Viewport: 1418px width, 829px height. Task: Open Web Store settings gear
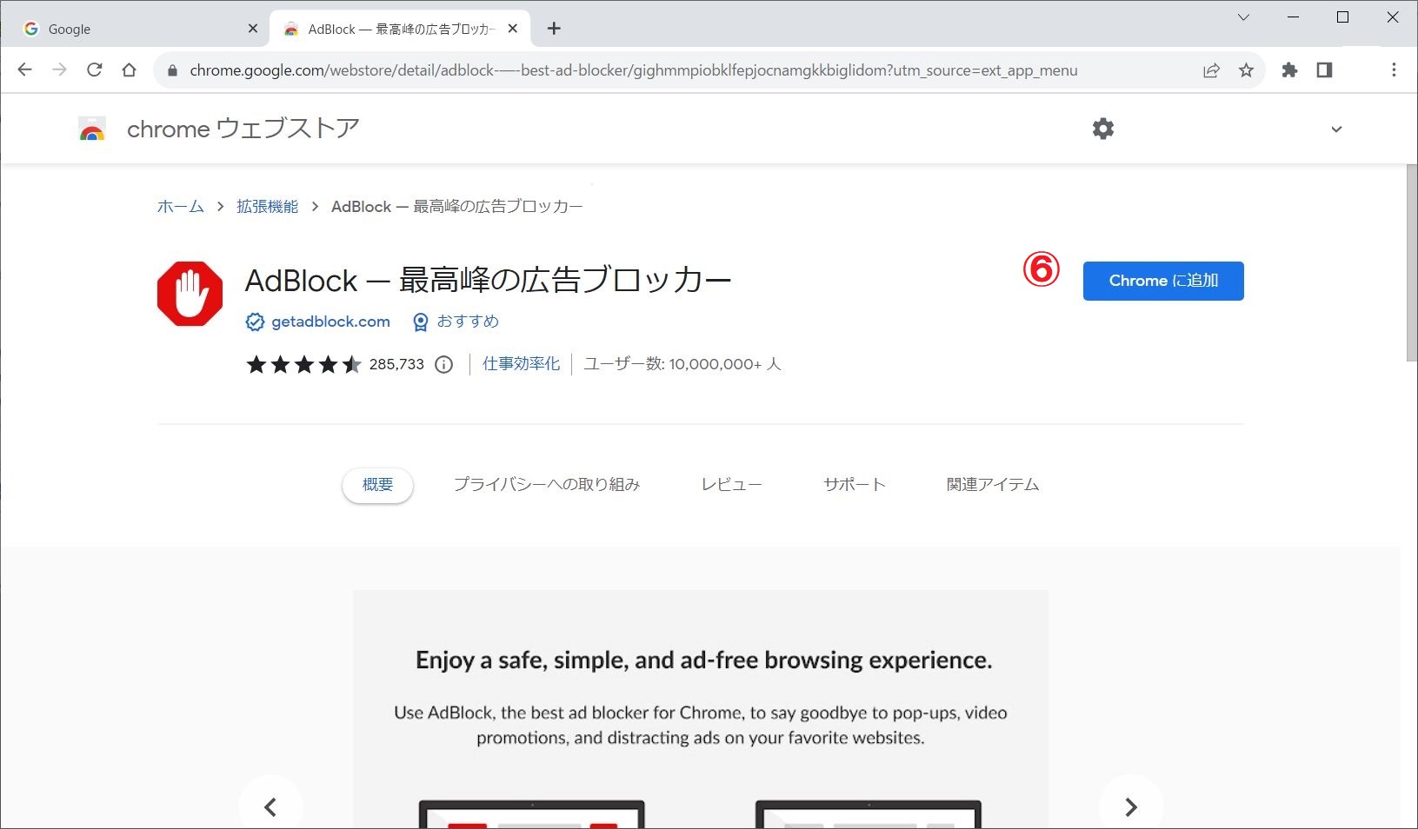click(1103, 129)
